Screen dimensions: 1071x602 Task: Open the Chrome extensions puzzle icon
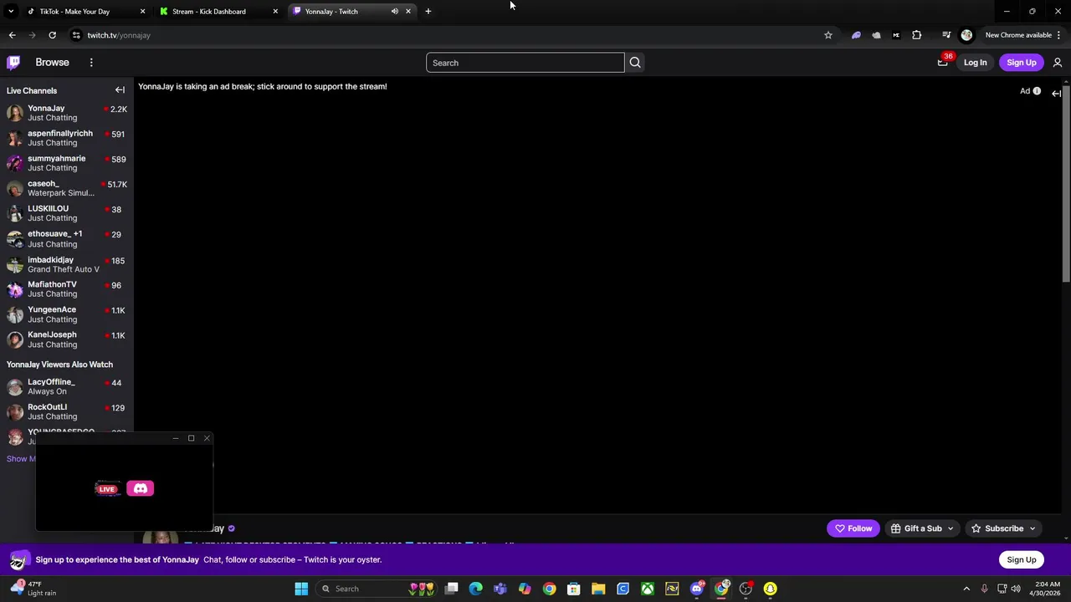(x=917, y=35)
